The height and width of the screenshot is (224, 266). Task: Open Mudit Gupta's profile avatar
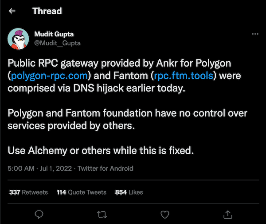point(19,39)
